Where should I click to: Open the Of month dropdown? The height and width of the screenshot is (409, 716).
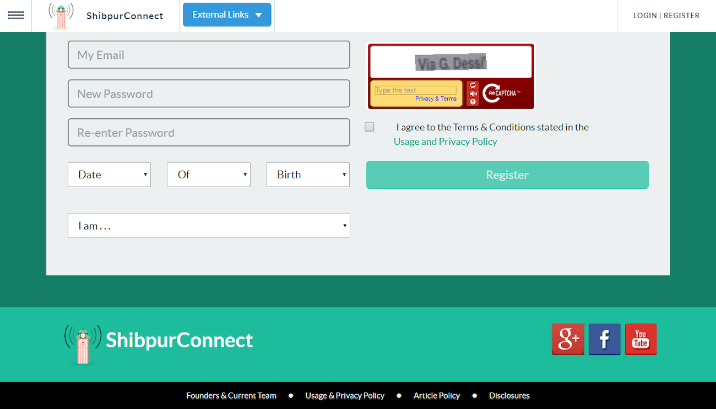[209, 174]
